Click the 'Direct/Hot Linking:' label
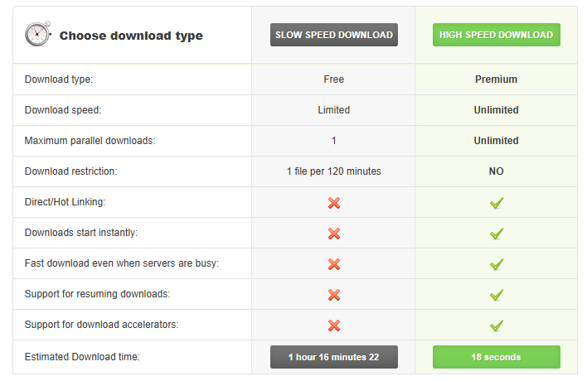Viewport: 587px width, 381px height. tap(65, 202)
